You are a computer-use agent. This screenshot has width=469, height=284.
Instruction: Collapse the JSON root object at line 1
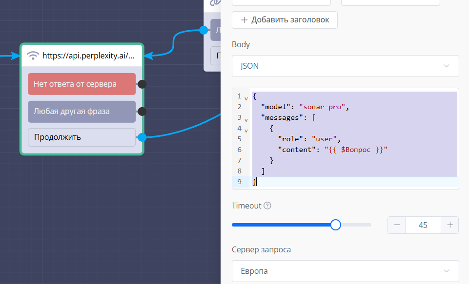point(246,97)
